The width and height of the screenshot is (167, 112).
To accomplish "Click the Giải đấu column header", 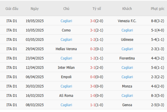I will point(12,8).
